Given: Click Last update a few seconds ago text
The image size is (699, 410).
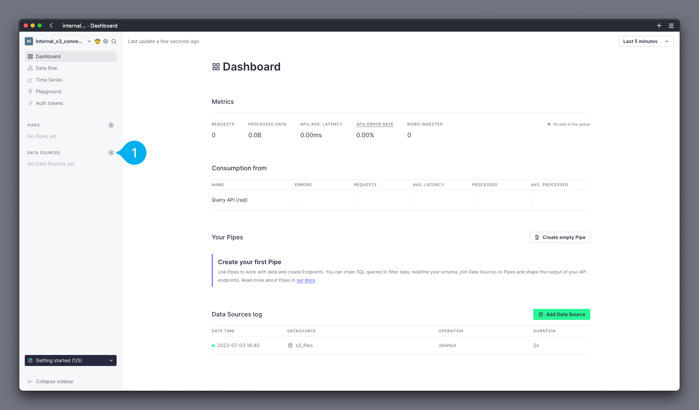Looking at the screenshot, I should pos(163,41).
